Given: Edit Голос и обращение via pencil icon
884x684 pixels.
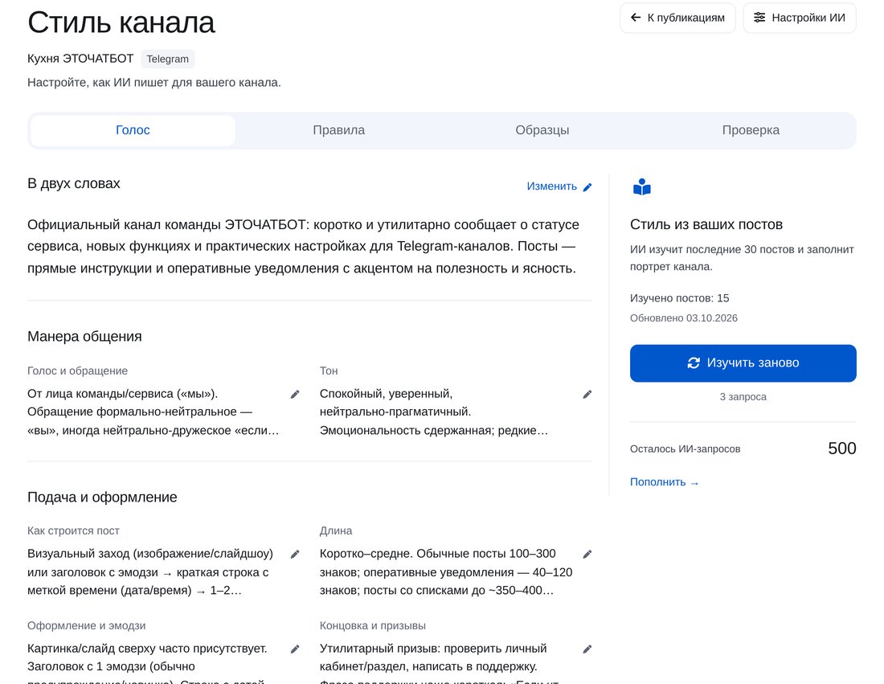Looking at the screenshot, I should tap(295, 394).
